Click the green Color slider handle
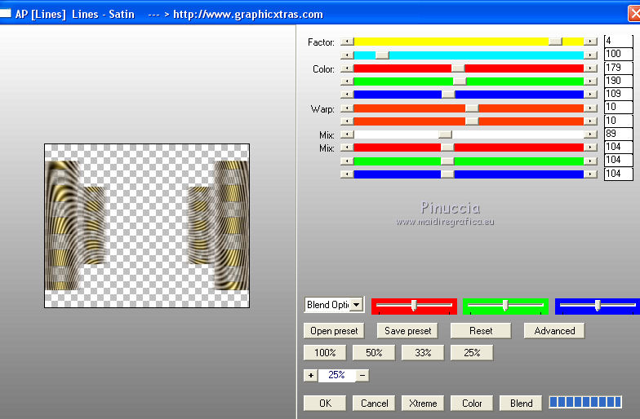This screenshot has width=640, height=419. pos(460,82)
